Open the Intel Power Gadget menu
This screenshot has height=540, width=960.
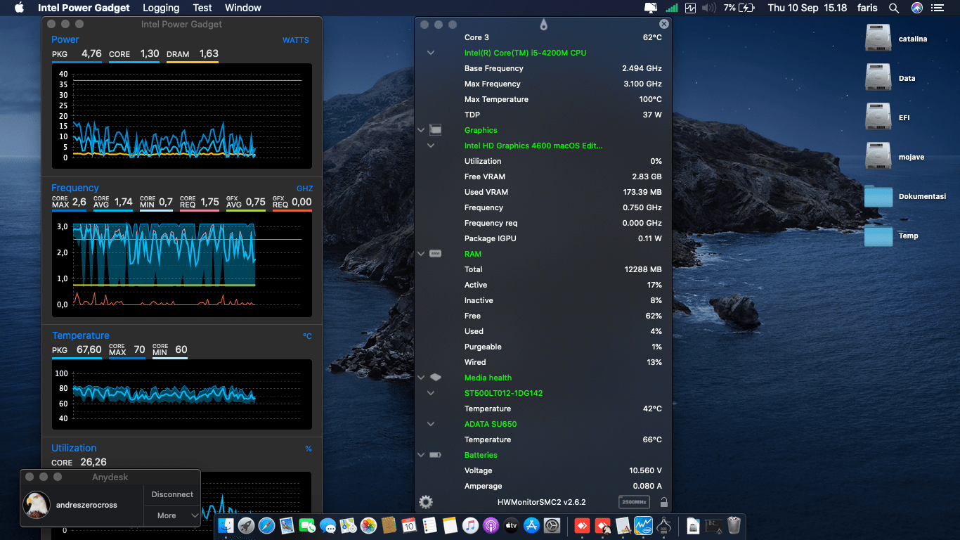(84, 8)
